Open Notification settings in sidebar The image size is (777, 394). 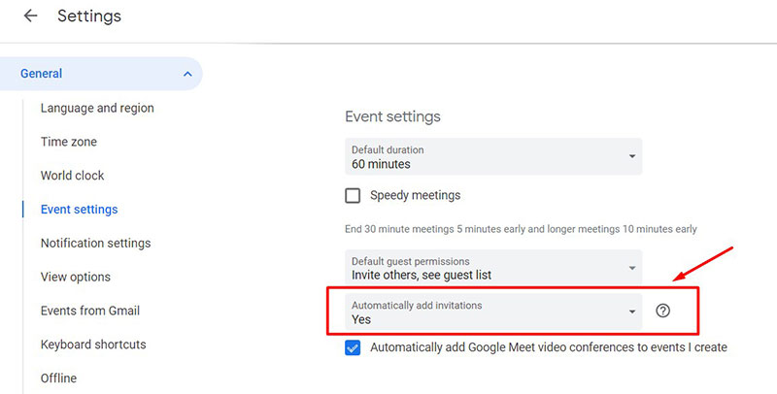click(x=95, y=243)
